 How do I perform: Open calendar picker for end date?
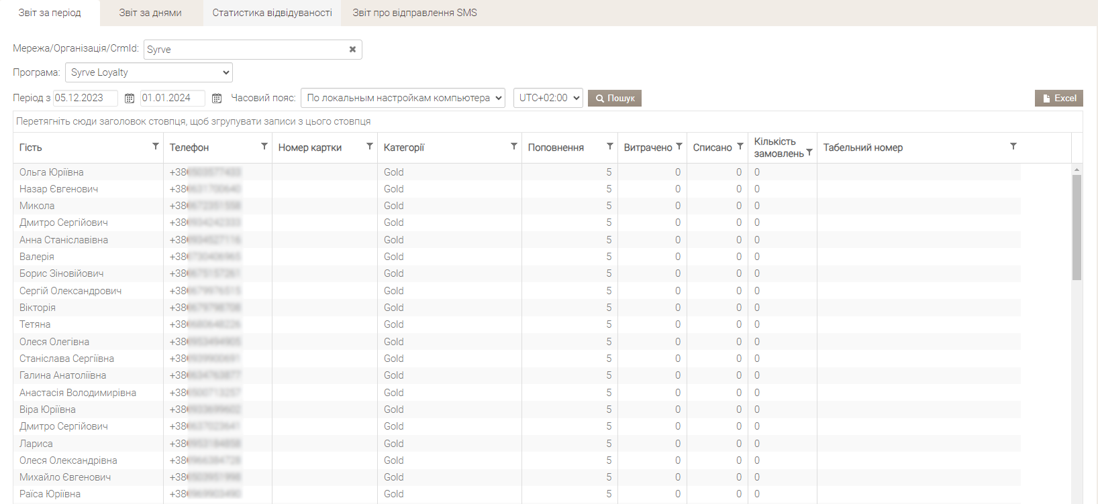pyautogui.click(x=217, y=99)
